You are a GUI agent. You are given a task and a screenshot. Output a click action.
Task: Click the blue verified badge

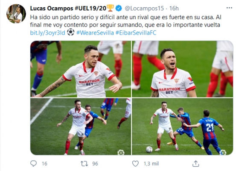119,8
